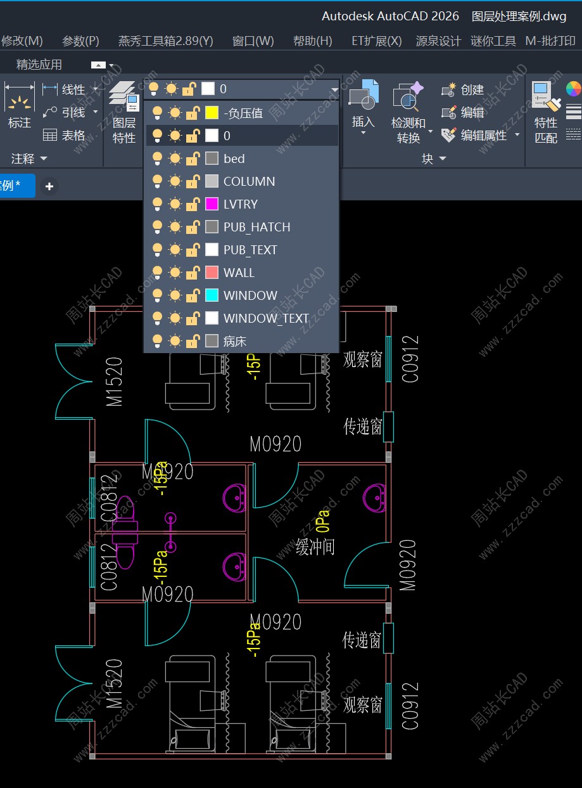Select the PUB_TEXT layer in list
The height and width of the screenshot is (788, 582).
[x=250, y=250]
